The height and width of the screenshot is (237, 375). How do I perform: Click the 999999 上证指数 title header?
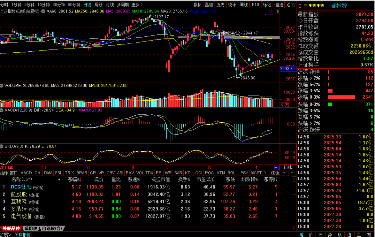328,6
